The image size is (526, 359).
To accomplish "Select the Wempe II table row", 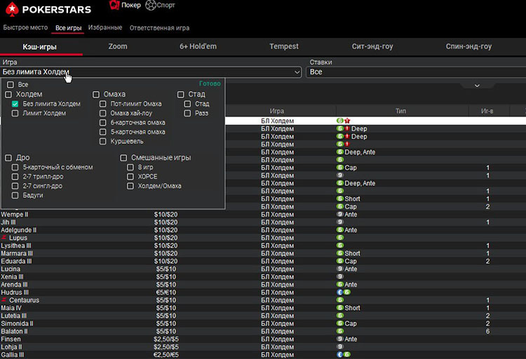I will coord(263,215).
